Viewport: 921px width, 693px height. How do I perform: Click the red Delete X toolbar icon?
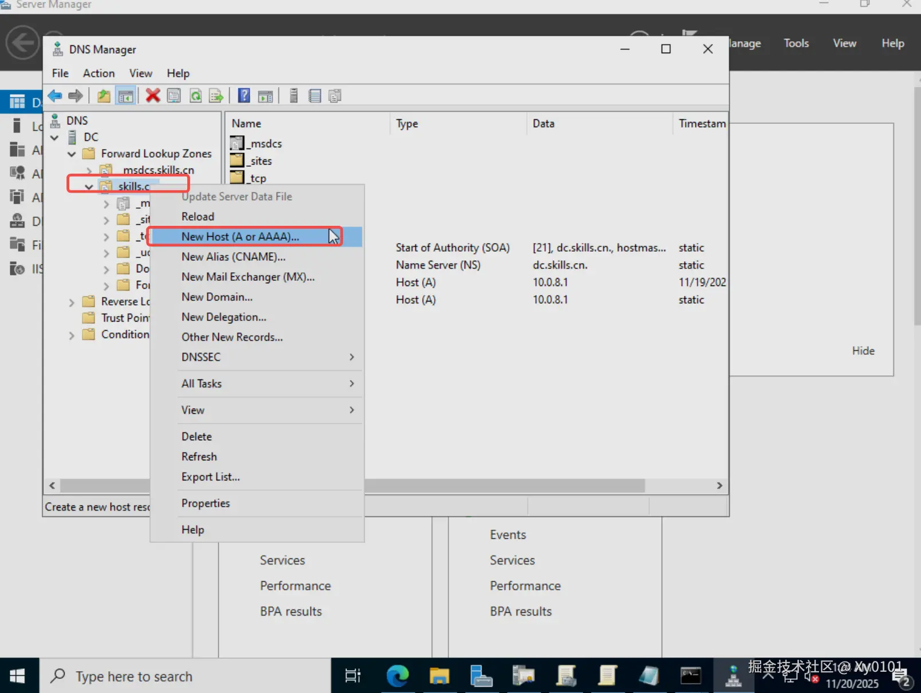(152, 96)
